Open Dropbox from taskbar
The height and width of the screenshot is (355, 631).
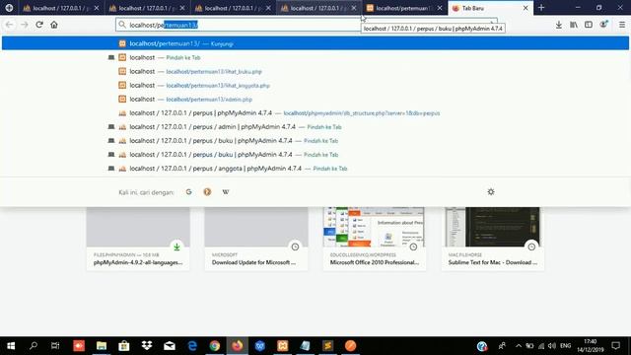[x=147, y=346]
